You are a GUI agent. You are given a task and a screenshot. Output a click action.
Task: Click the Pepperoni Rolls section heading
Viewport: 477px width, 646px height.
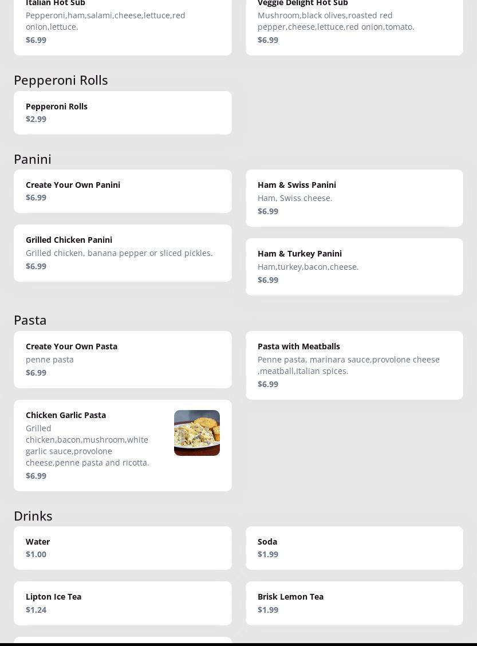point(61,80)
